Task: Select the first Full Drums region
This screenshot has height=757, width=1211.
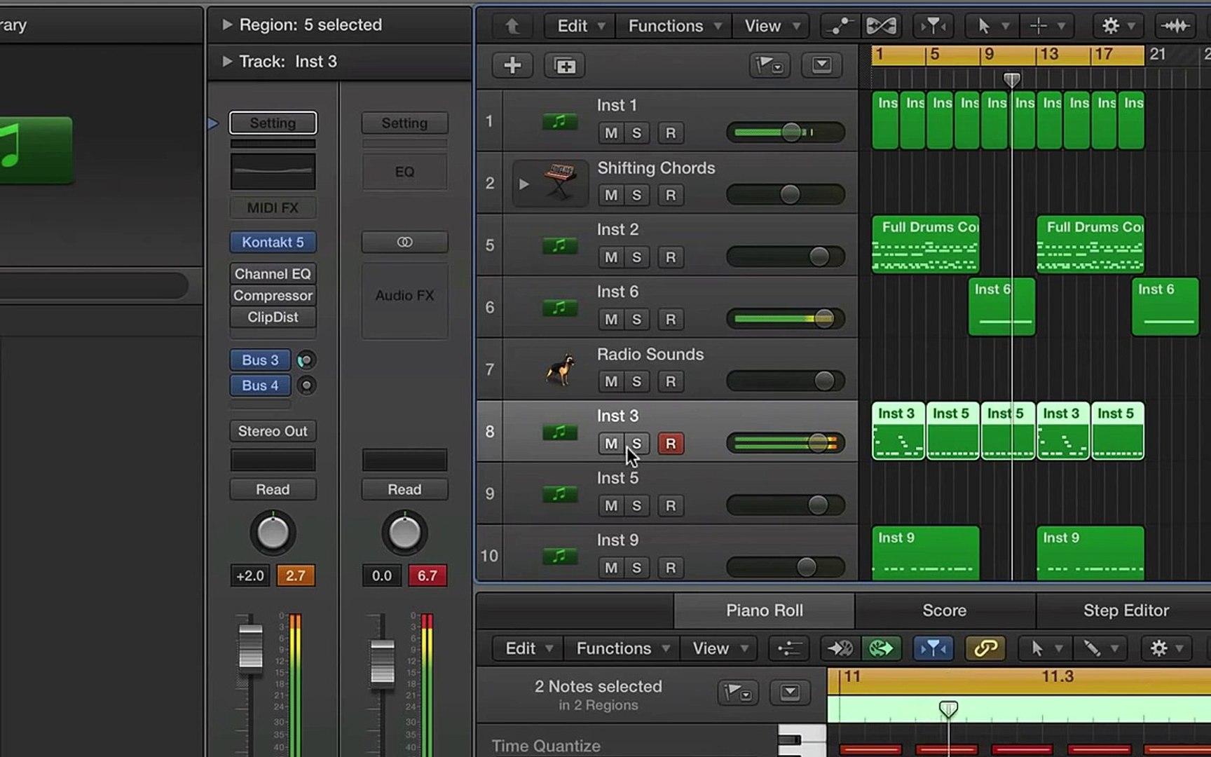Action: pos(925,245)
